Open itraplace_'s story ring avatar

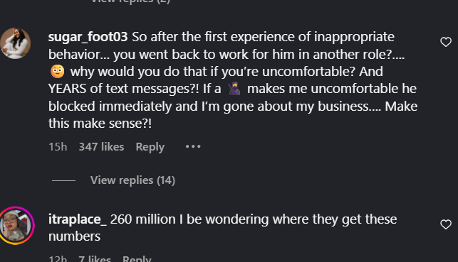click(x=16, y=226)
